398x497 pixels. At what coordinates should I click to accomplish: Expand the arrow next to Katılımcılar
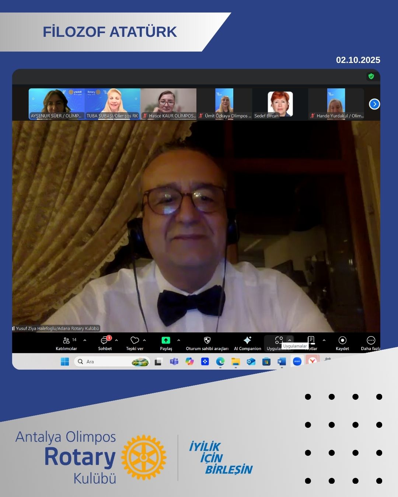click(x=85, y=340)
